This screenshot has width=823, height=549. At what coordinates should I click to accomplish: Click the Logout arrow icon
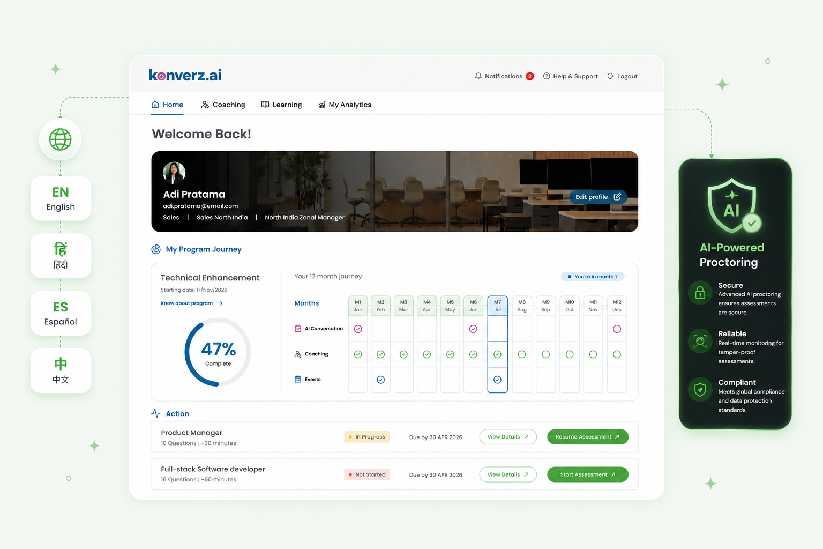pos(610,76)
